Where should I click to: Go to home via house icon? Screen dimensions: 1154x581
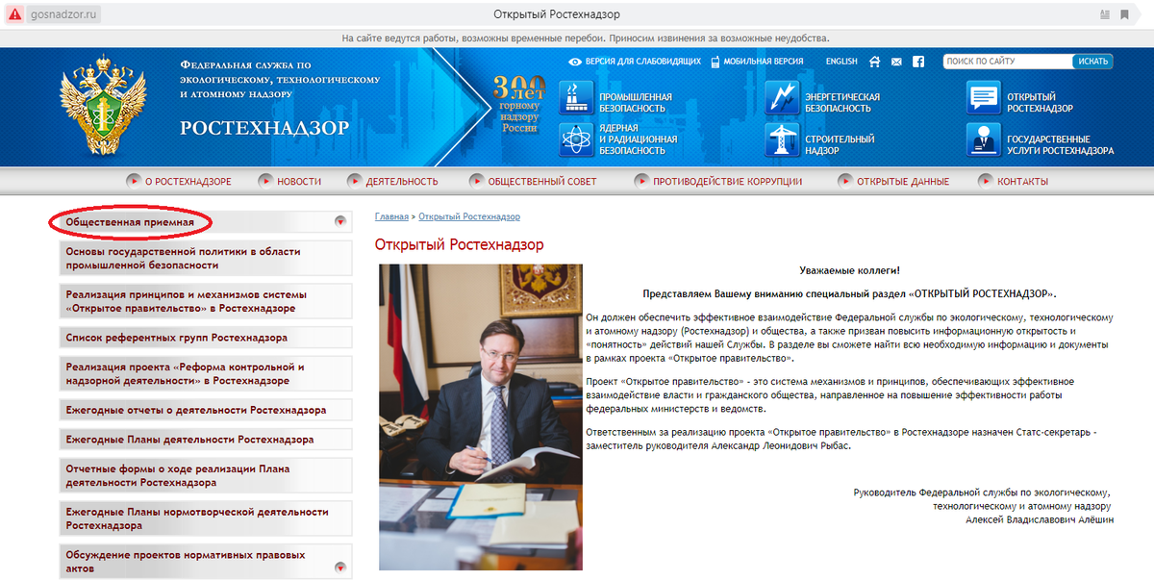click(x=874, y=62)
